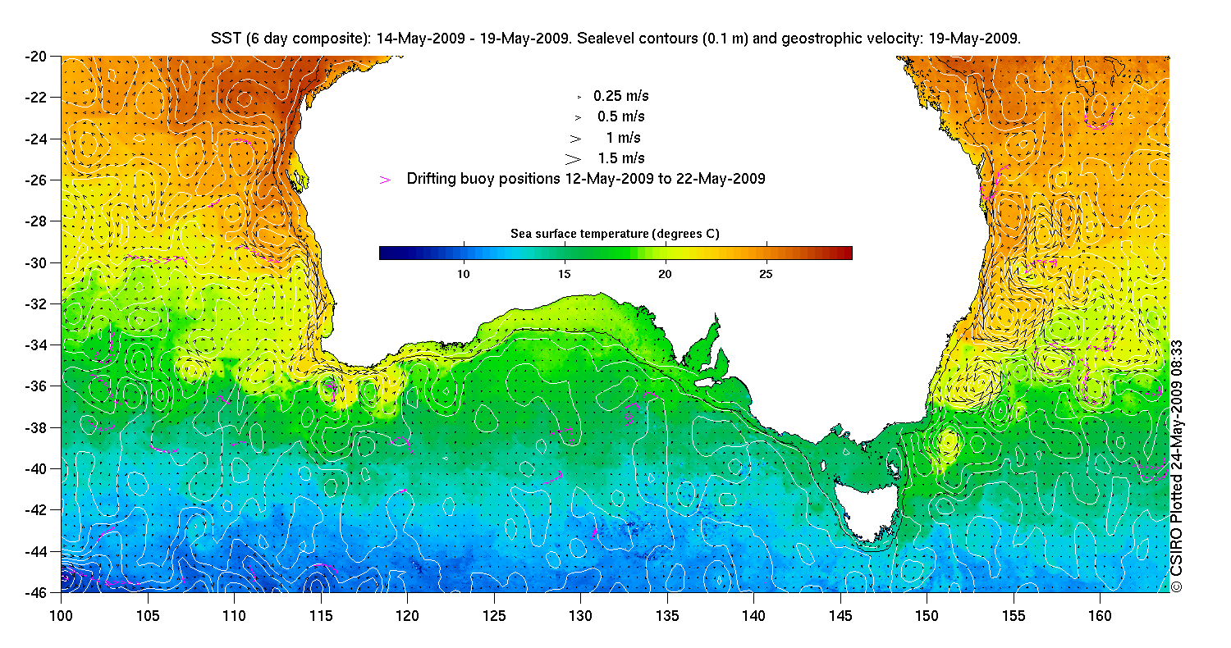This screenshot has height=648, width=1231.
Task: Click the '© CSIRO Plotted 24-May-2009 08:33' credit
Action: [x=1177, y=466]
